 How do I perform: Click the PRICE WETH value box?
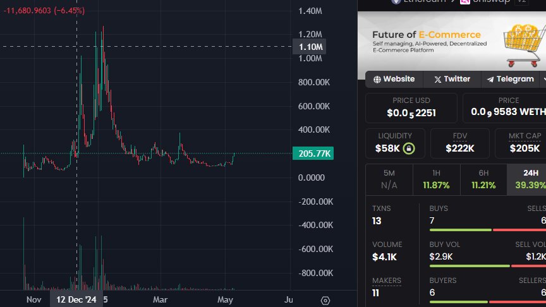pos(504,108)
